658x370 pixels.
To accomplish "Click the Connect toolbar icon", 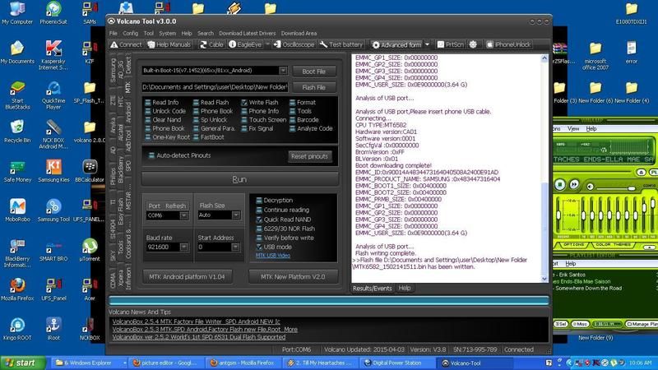I will (x=126, y=44).
